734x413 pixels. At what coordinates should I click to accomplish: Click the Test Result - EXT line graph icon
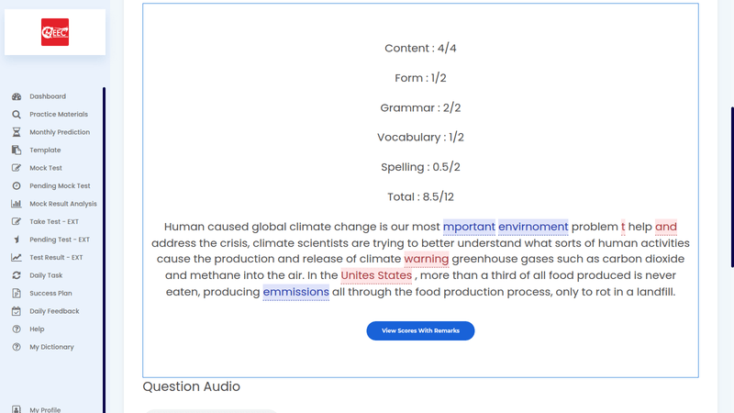[17, 258]
